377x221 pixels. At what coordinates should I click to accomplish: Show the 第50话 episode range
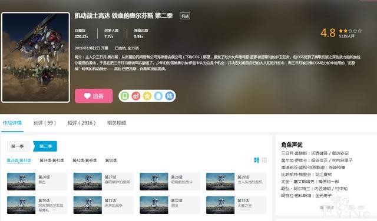click(x=111, y=160)
